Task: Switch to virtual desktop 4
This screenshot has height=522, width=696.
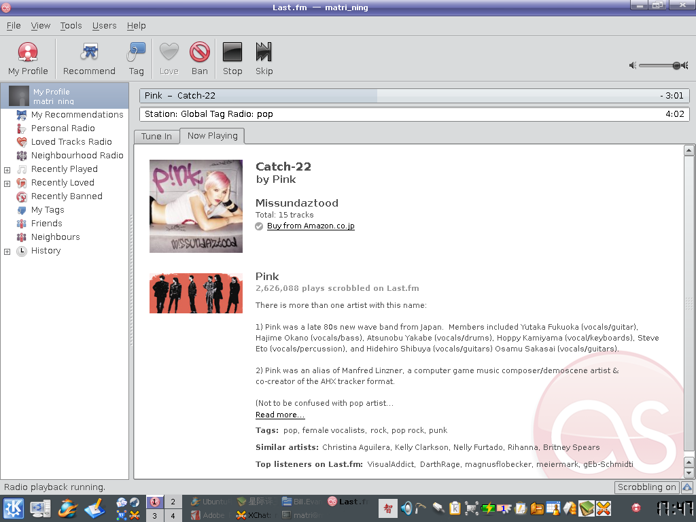Action: coord(173,516)
